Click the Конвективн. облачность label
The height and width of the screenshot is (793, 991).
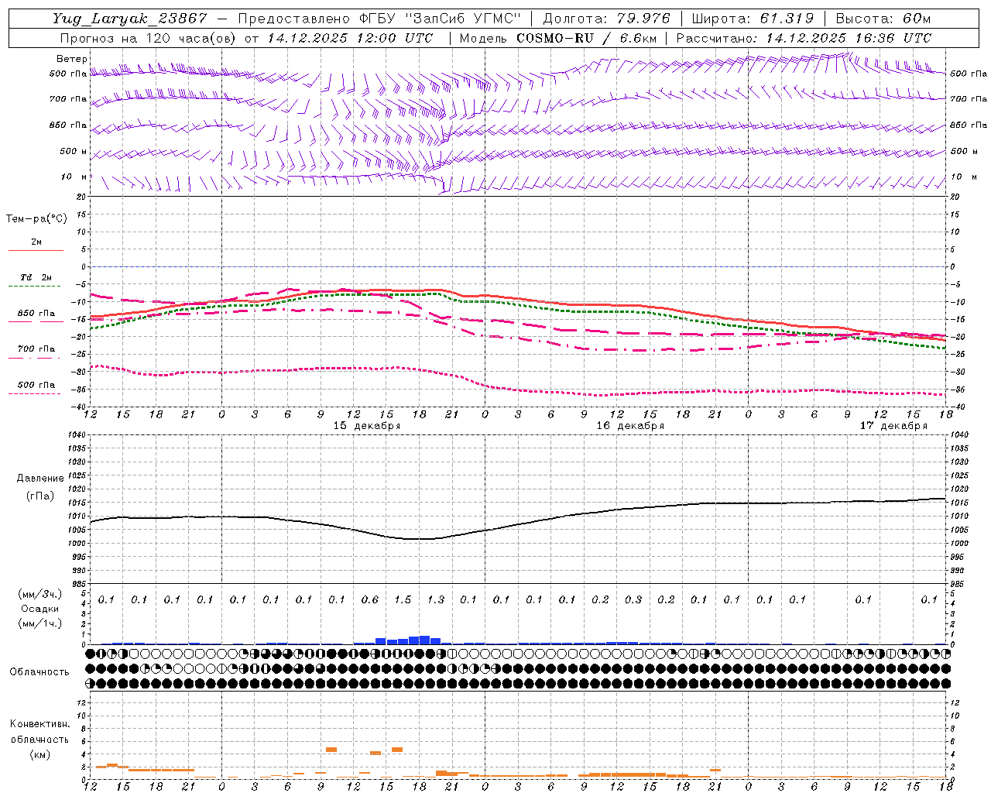point(39,732)
